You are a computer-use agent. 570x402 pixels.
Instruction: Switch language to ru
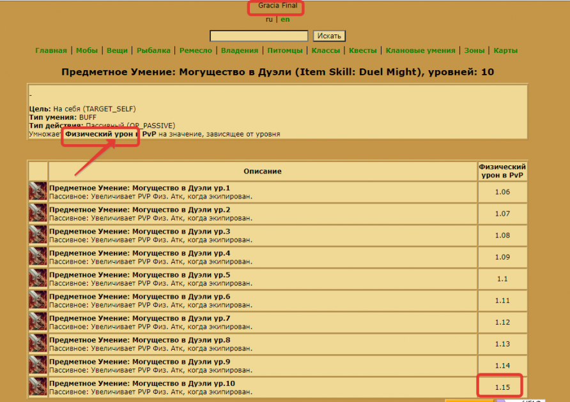tap(269, 19)
